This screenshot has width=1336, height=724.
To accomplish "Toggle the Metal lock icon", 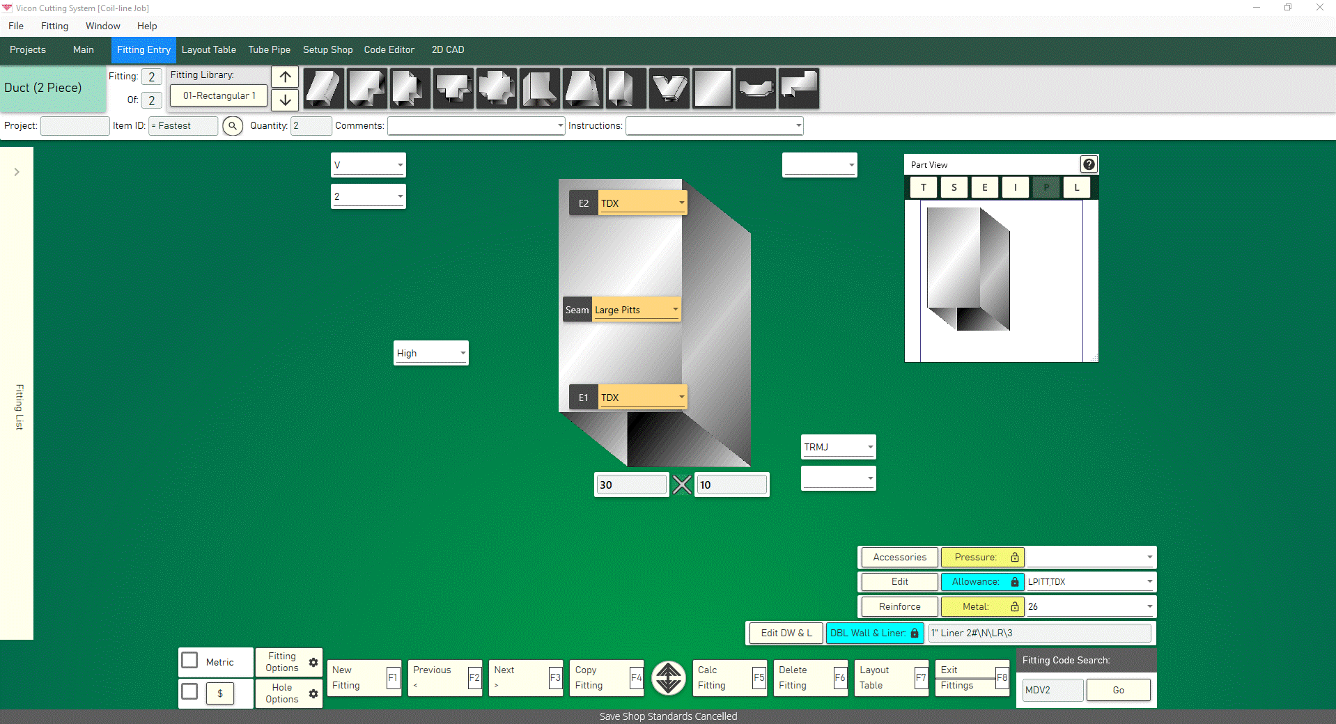I will pos(1015,607).
